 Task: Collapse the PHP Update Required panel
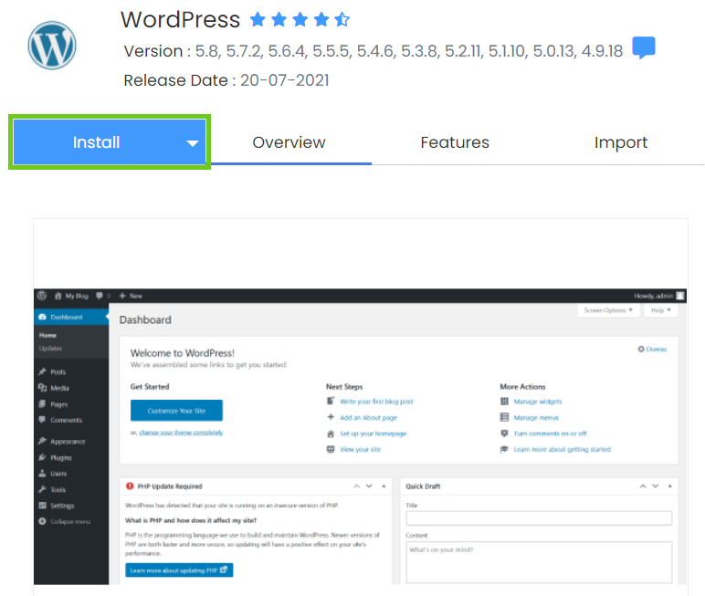tap(384, 486)
